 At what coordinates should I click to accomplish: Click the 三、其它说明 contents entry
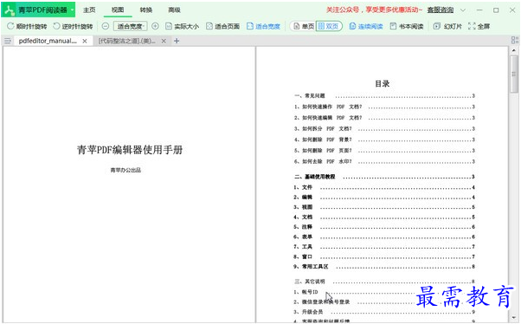[x=384, y=282]
